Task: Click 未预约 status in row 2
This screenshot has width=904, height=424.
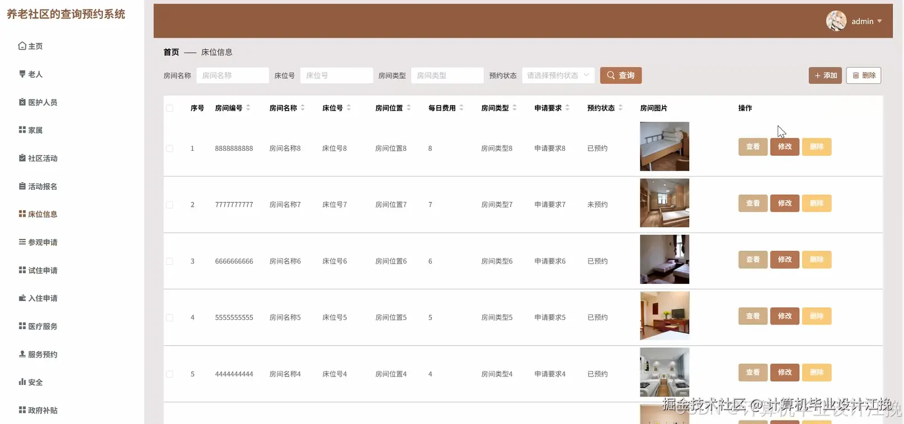Action: pyautogui.click(x=597, y=205)
